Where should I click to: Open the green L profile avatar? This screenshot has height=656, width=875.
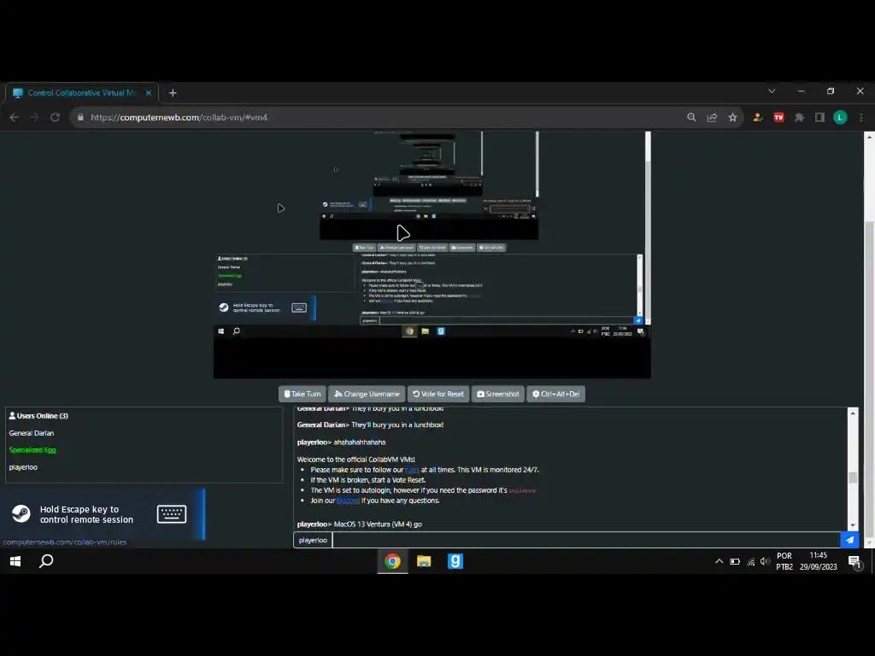pos(840,117)
